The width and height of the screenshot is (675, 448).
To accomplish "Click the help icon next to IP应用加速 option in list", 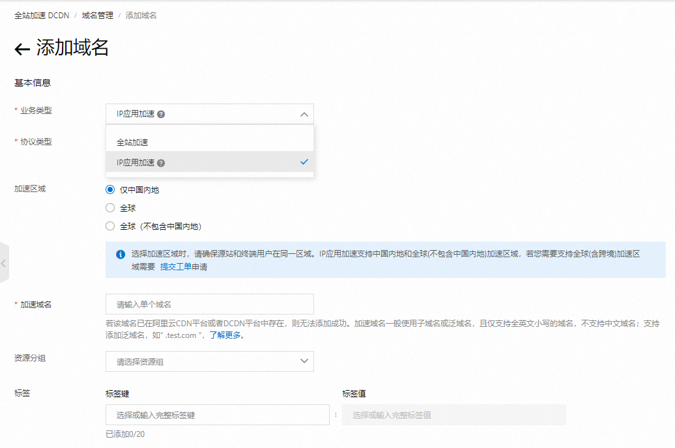I will point(161,163).
